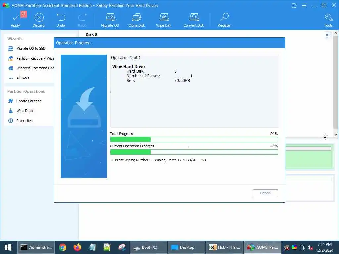Click the Operation Progress dialog title
This screenshot has width=339, height=254.
pyautogui.click(x=73, y=43)
